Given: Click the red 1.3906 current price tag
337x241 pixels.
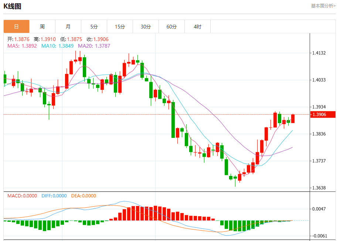Looking at the screenshot, I should [x=323, y=115].
